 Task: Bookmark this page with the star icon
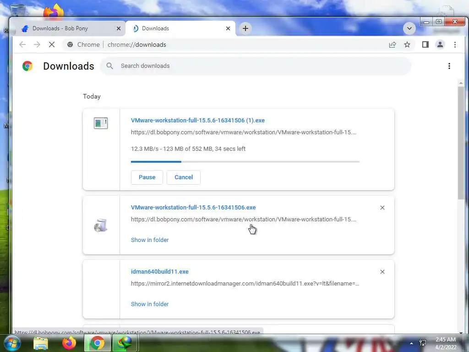[407, 44]
